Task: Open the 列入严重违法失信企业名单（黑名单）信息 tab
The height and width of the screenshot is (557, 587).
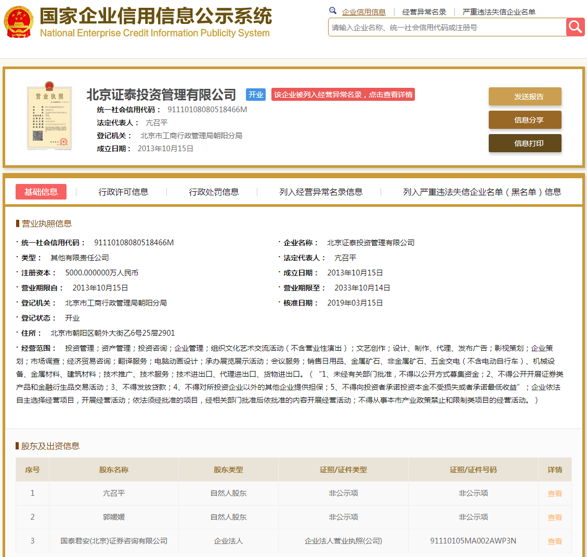Action: pos(482,192)
